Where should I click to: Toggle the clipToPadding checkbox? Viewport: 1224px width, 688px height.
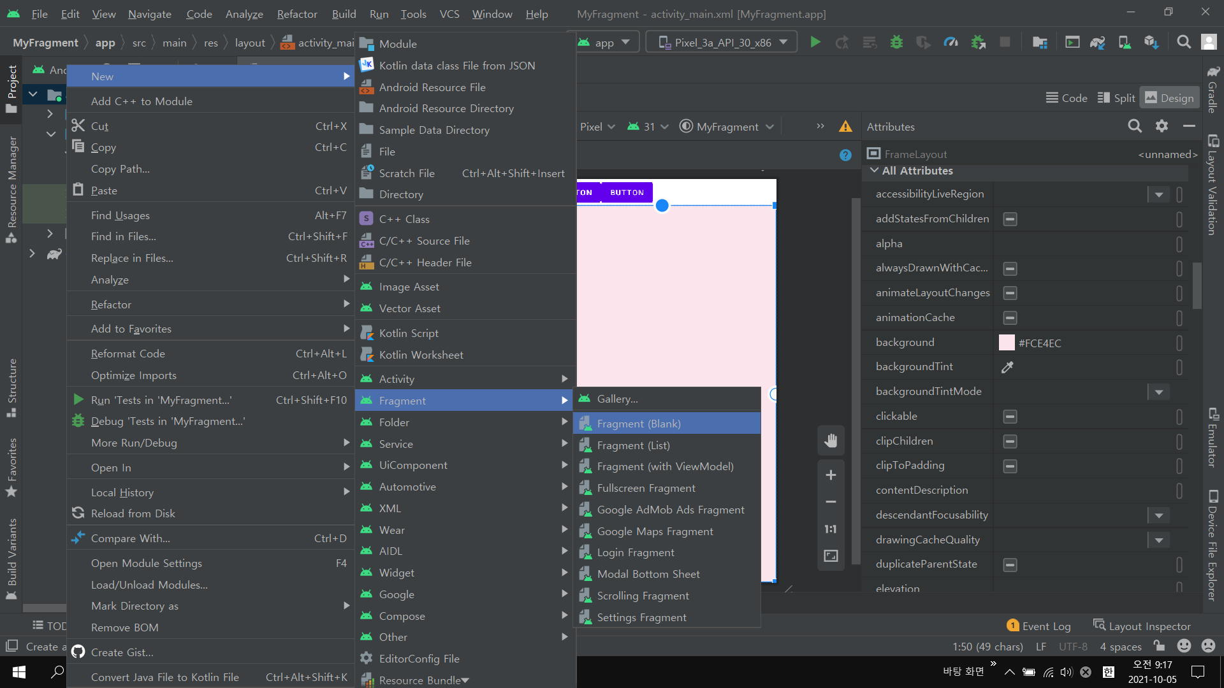(x=1010, y=466)
